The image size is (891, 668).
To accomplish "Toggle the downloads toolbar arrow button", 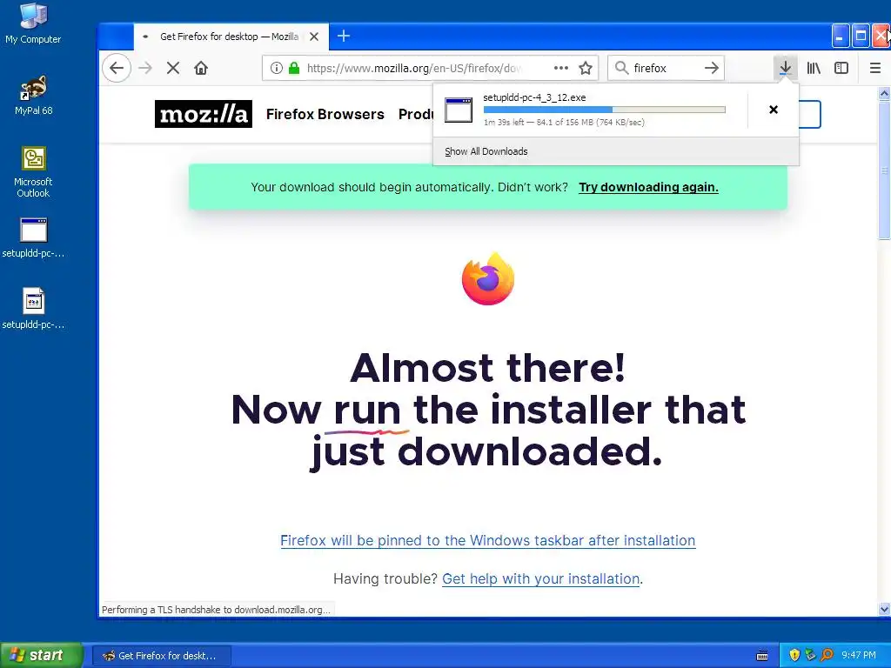I will (785, 68).
